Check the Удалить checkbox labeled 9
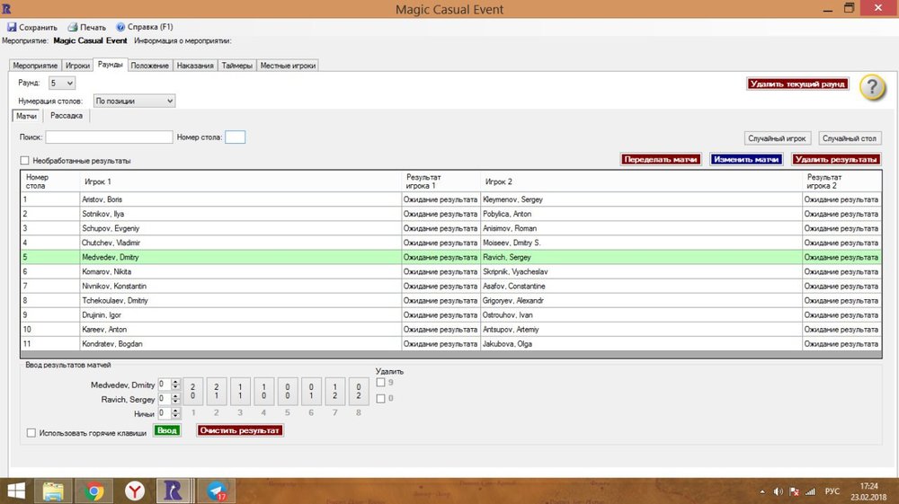Screen dimensions: 899x504 (380, 383)
